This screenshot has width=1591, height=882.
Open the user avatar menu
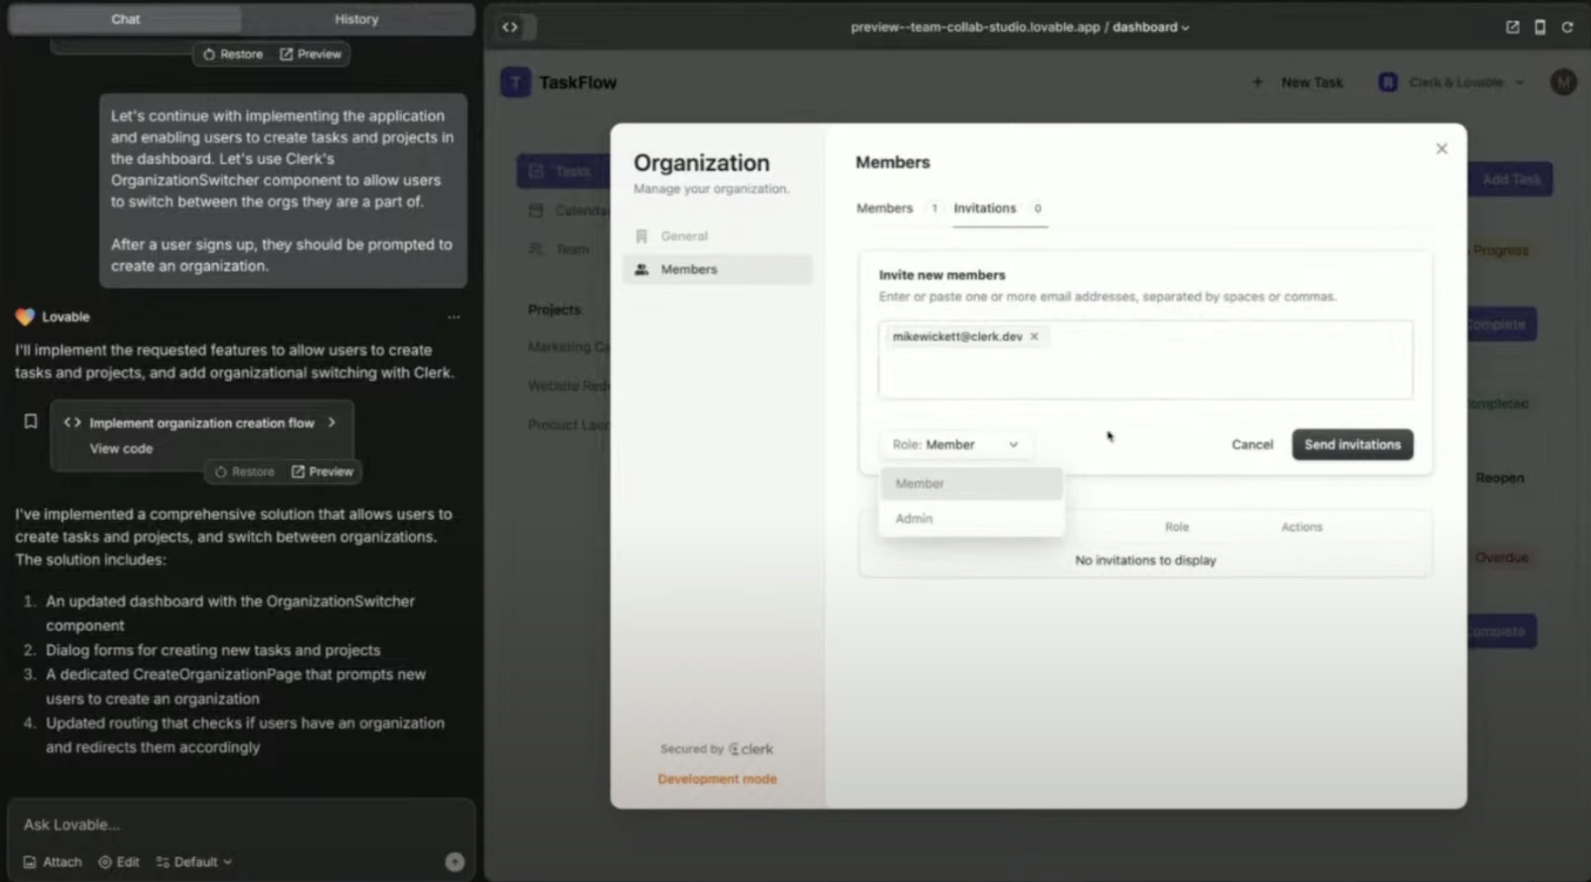click(x=1563, y=82)
